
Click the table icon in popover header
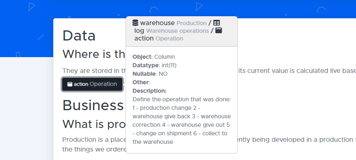[x=217, y=23]
